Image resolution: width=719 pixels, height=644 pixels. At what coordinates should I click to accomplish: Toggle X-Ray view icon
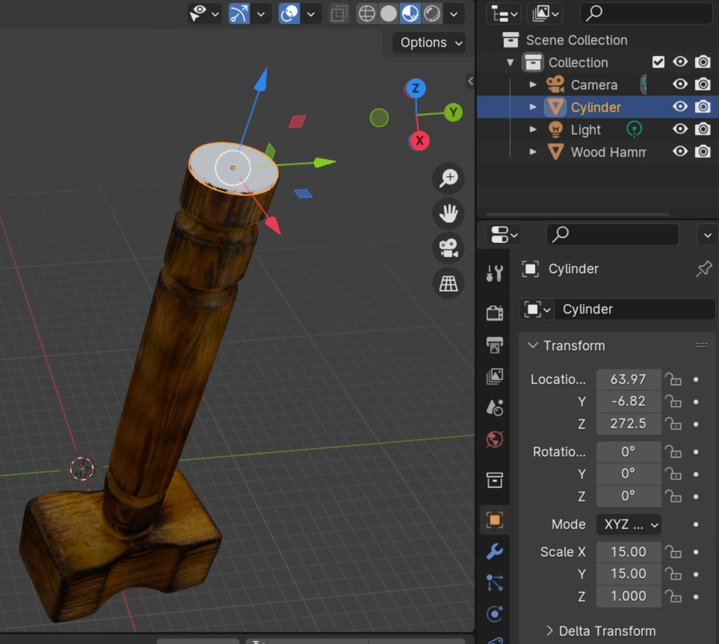[339, 14]
